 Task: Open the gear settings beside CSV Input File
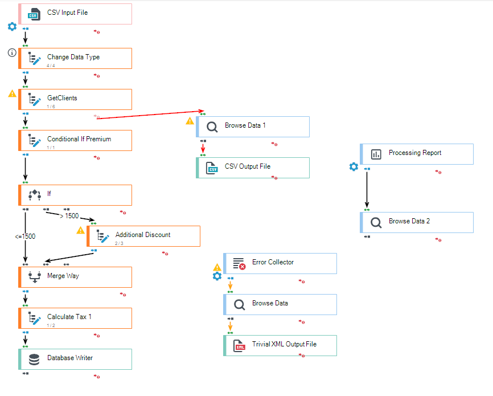(12, 26)
